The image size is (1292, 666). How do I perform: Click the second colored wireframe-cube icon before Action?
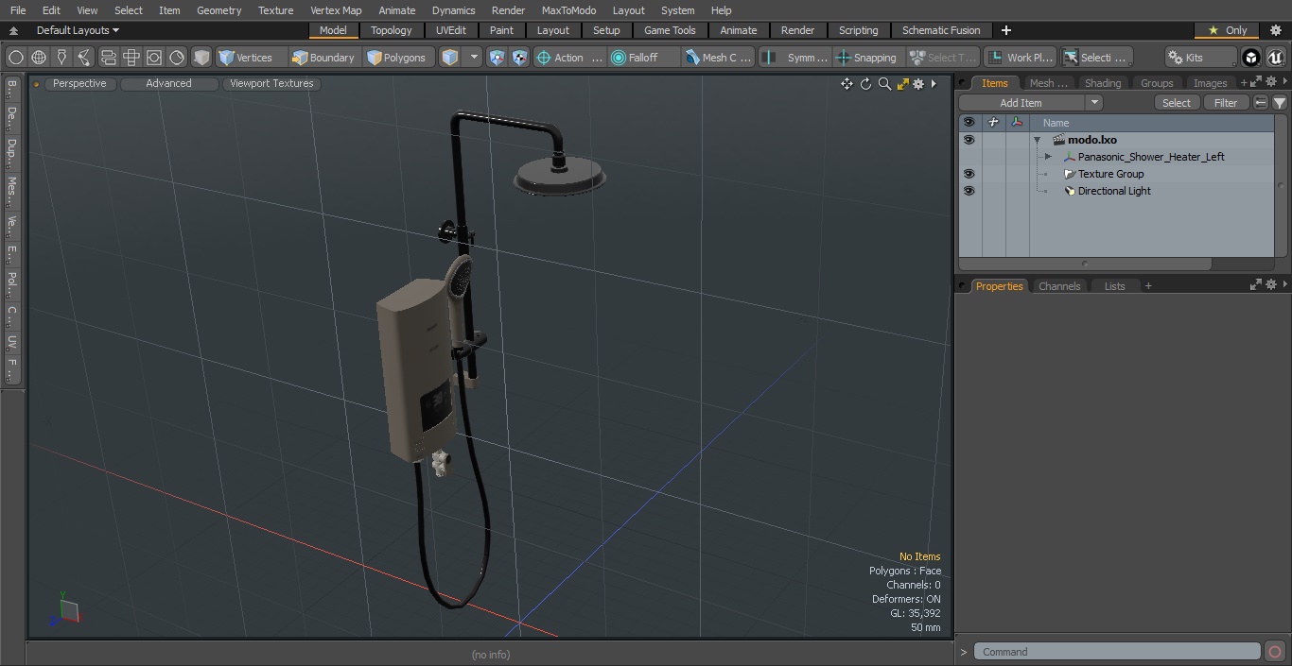click(519, 58)
